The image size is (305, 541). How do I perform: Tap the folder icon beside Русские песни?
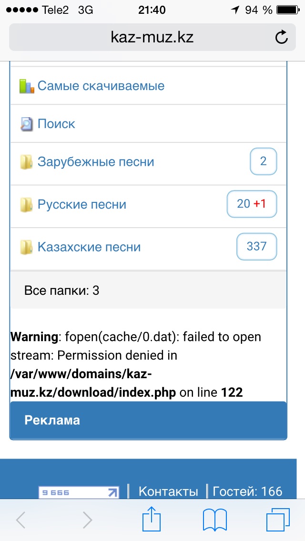pos(26,205)
